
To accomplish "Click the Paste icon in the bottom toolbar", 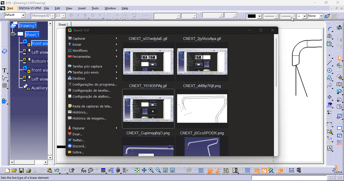I will pos(49,170).
